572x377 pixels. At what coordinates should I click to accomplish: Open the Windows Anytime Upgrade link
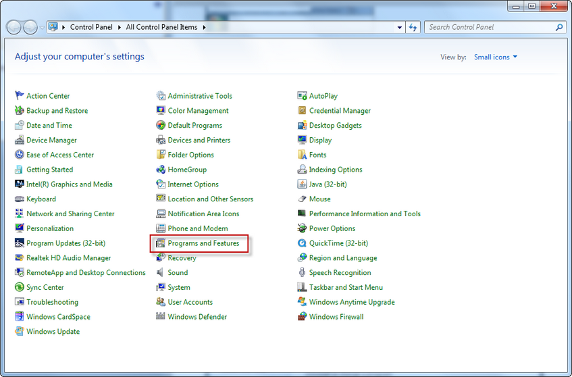pos(352,302)
